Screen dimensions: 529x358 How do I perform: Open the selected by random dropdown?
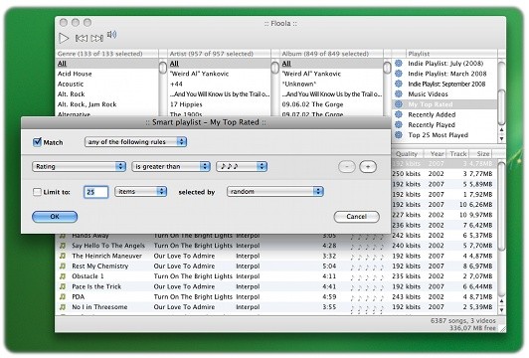(275, 192)
